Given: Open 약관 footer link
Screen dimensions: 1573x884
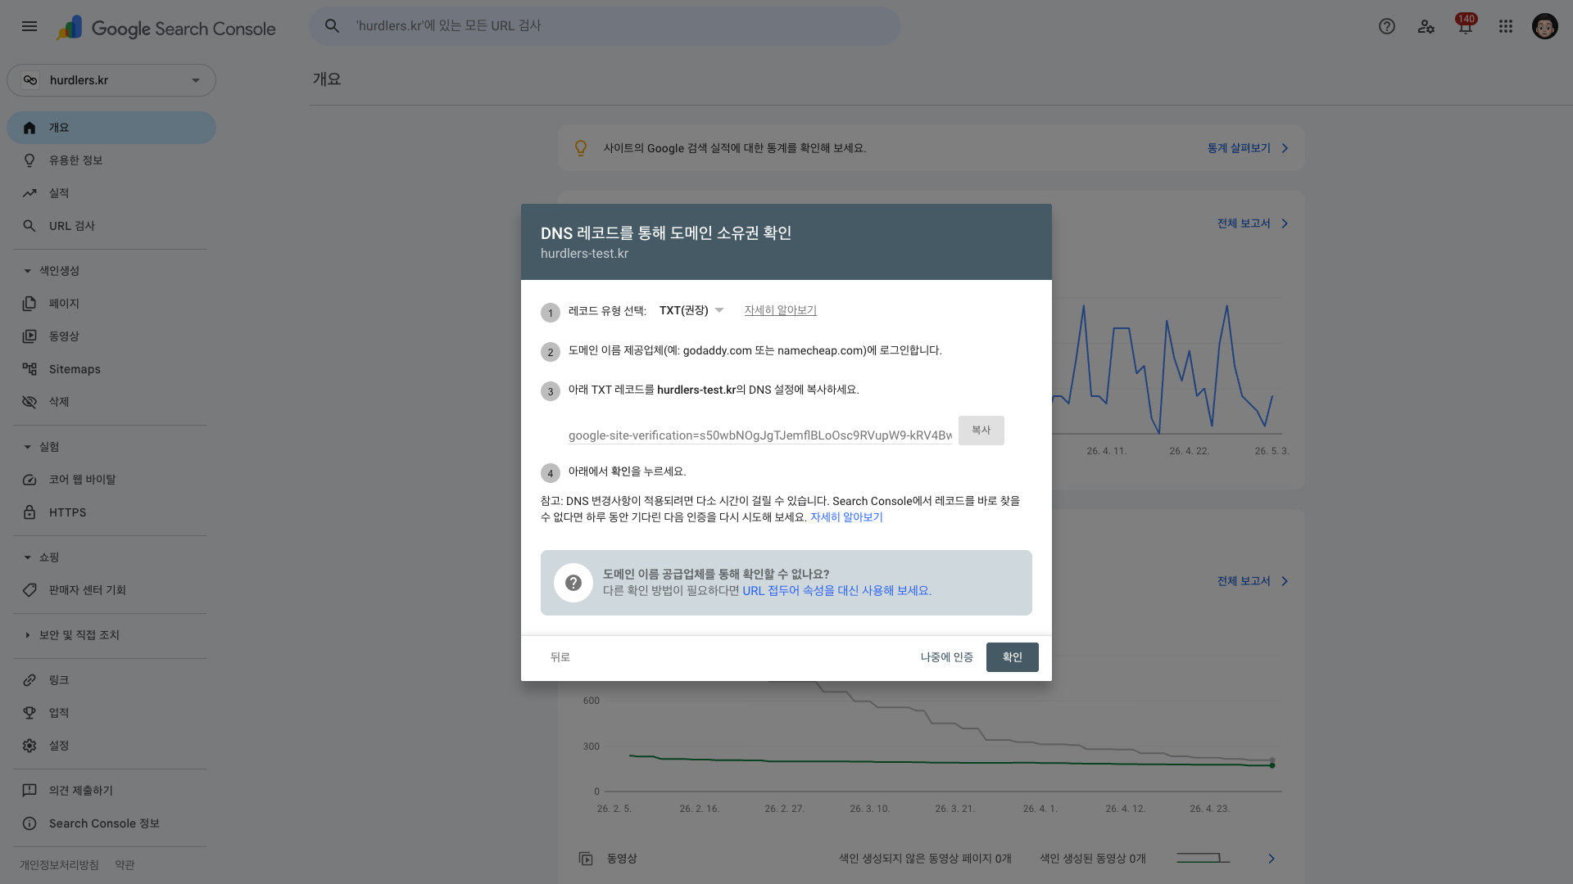Looking at the screenshot, I should (x=125, y=865).
